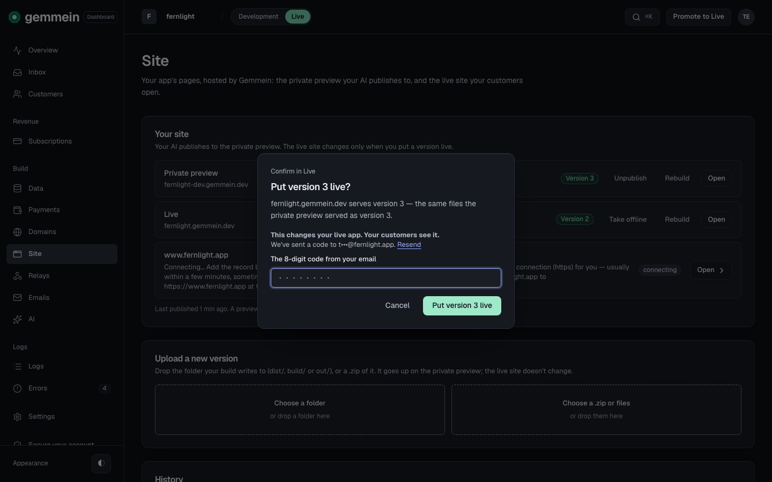Click the Dashboard label badge
772x482 pixels.
(101, 17)
